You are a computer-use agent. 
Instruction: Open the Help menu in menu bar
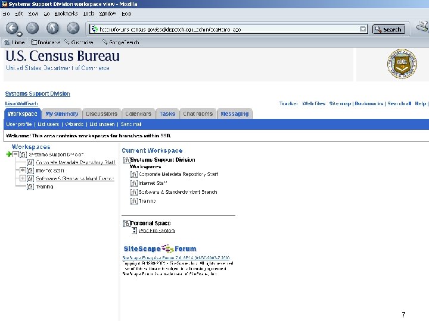point(126,14)
